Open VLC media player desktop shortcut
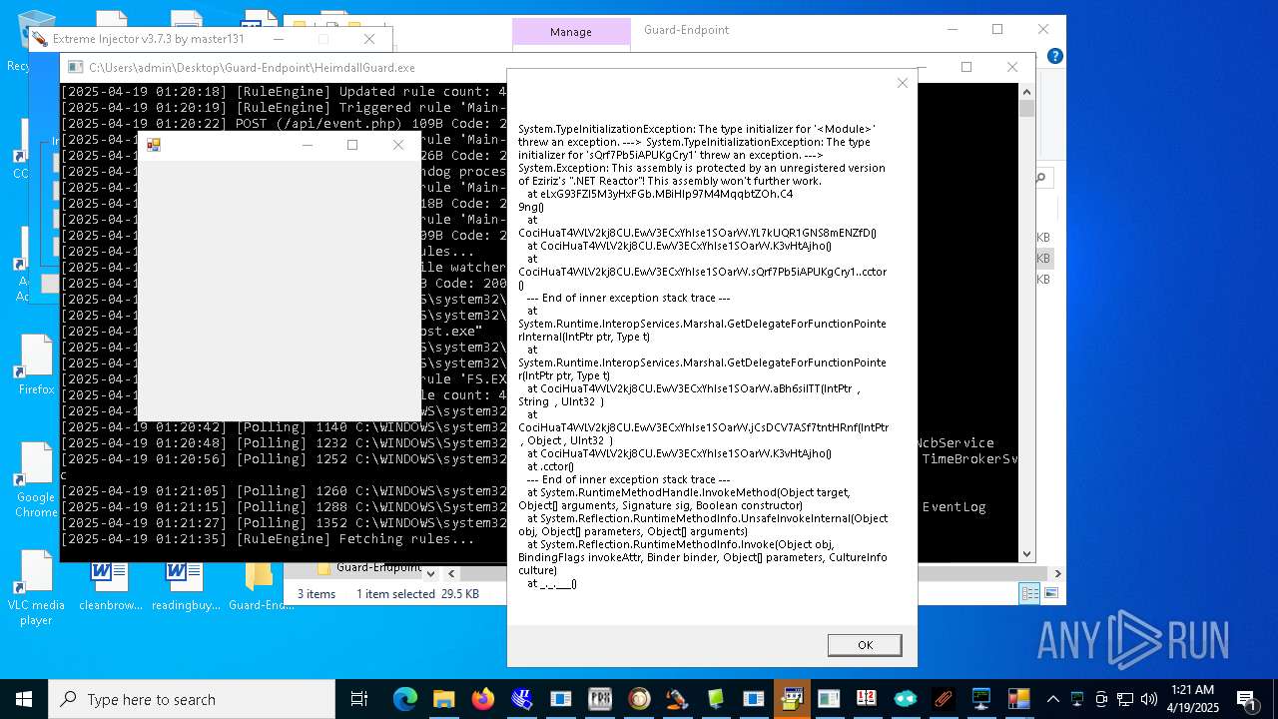This screenshot has width=1278, height=719. click(x=36, y=587)
